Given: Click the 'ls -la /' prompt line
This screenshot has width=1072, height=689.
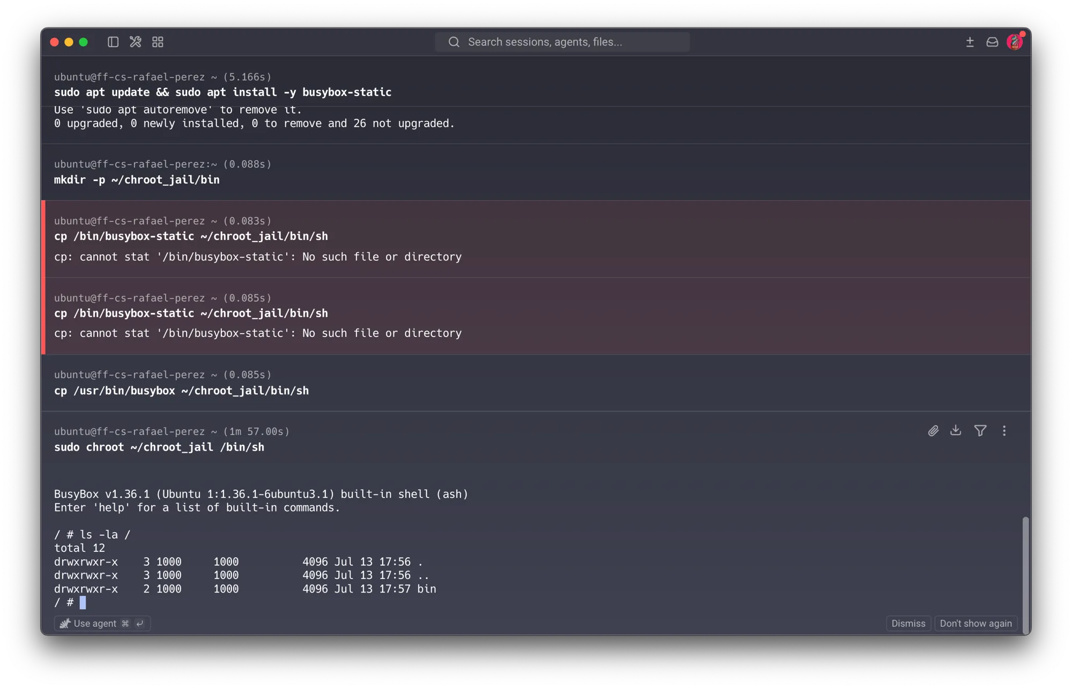Looking at the screenshot, I should click(92, 535).
